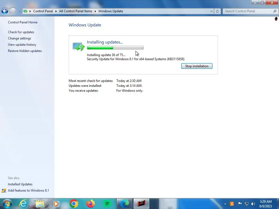Go back using the blue Back arrow
This screenshot has height=209, width=279.
click(x=5, y=11)
